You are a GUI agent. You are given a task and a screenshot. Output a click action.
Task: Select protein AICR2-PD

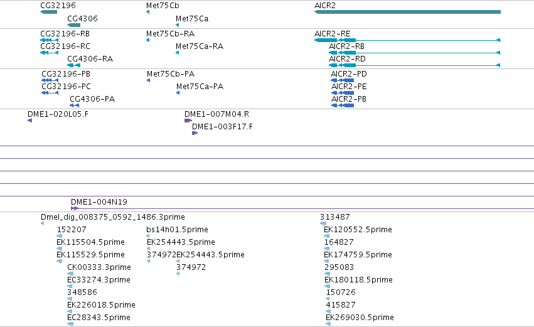[x=349, y=74]
